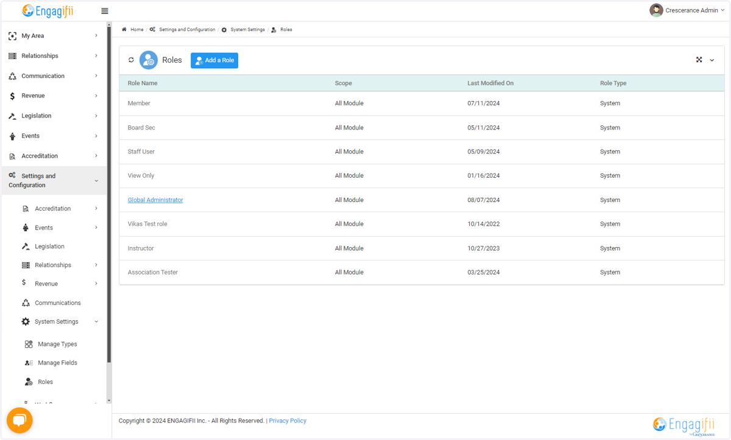Open the Manage Fields menu item
This screenshot has width=731, height=440.
[x=57, y=363]
